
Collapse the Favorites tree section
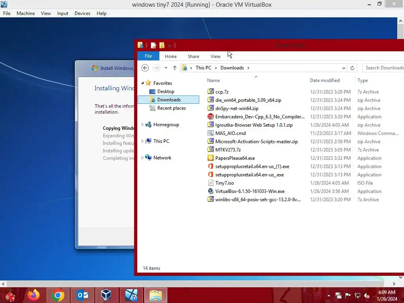tap(142, 83)
